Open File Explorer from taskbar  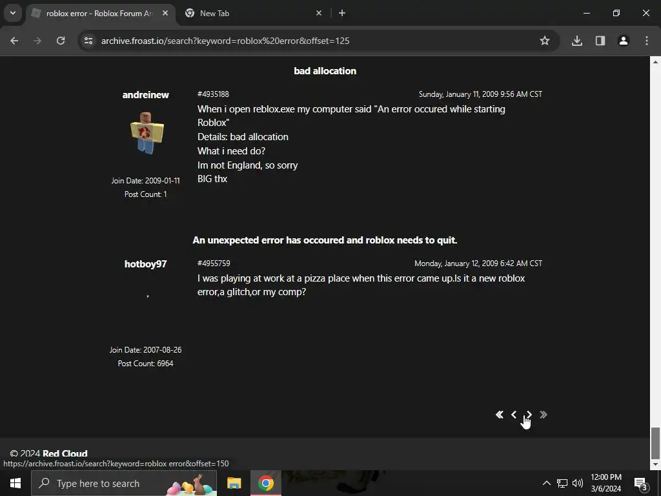point(234,483)
